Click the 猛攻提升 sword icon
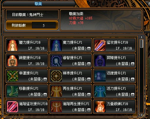 click(100, 45)
